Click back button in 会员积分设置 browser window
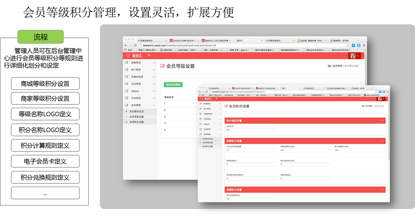 pos(200,92)
